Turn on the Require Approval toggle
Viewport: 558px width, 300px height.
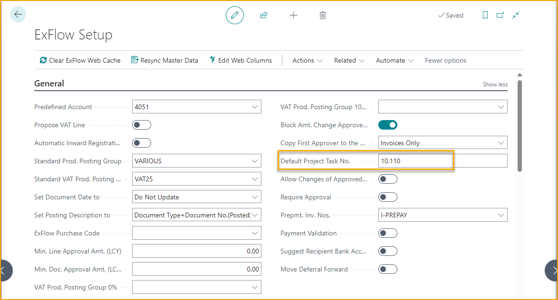pyautogui.click(x=388, y=197)
